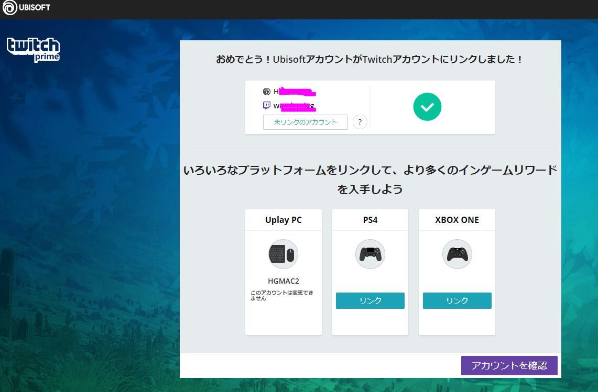The image size is (598, 392).
Task: Click the Twitch icon beside linked username
Action: coord(267,106)
